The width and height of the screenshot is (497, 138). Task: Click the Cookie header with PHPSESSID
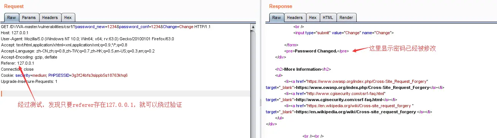coord(64,75)
